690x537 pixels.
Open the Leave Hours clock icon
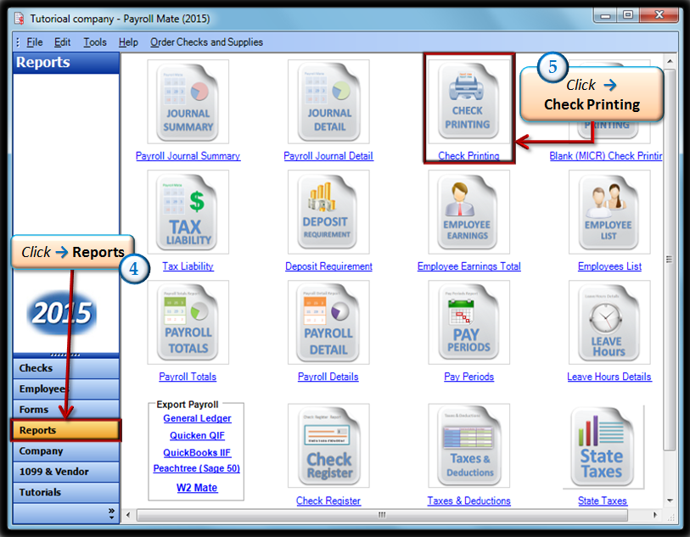coord(609,322)
